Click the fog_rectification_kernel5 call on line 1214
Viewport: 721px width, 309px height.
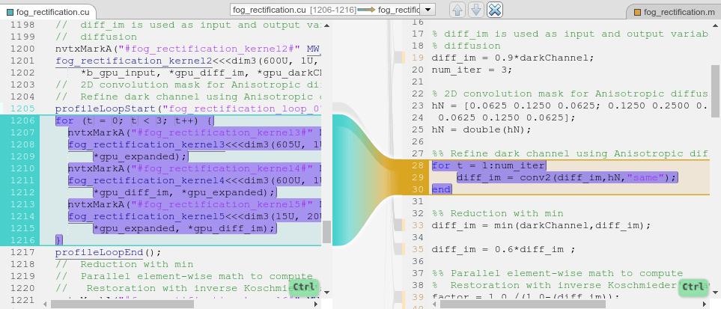(146, 216)
